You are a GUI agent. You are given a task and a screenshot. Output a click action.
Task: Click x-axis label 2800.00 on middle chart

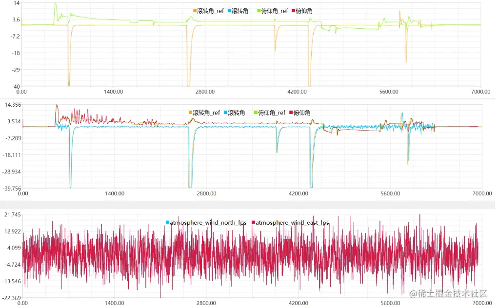206,193
